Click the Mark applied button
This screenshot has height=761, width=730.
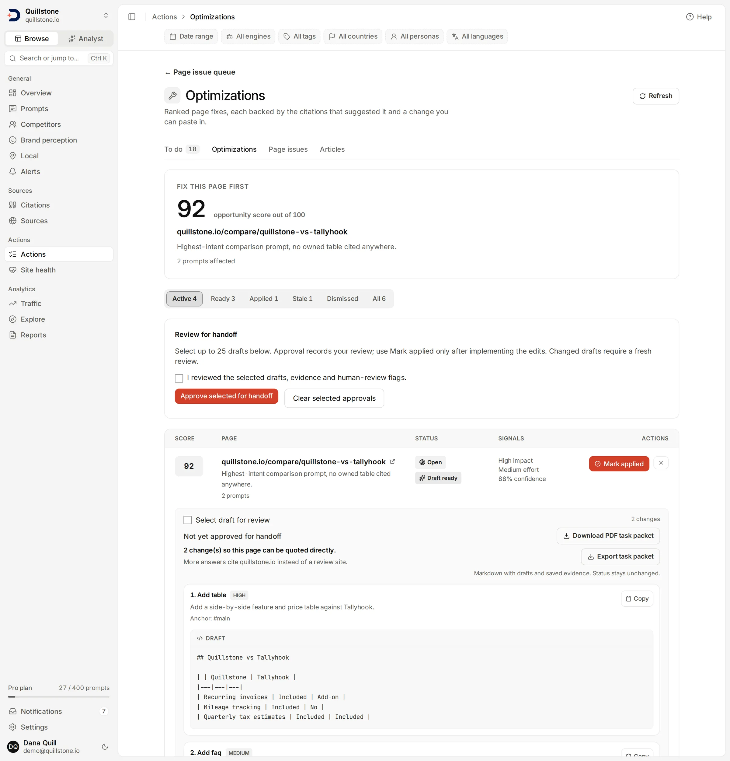pyautogui.click(x=619, y=464)
